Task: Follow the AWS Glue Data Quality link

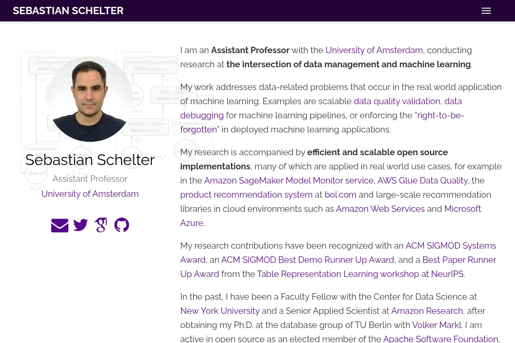Action: coord(423,181)
